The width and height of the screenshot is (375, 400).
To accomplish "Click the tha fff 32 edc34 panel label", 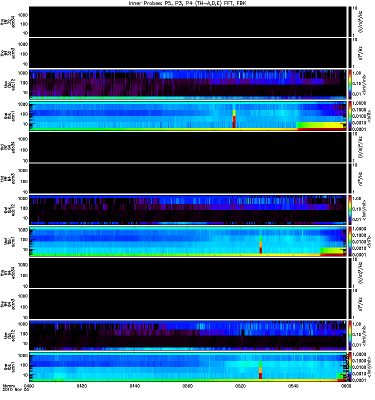I will (7, 22).
